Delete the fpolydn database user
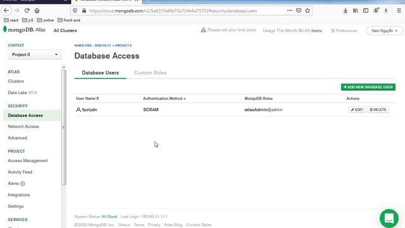 coord(378,110)
